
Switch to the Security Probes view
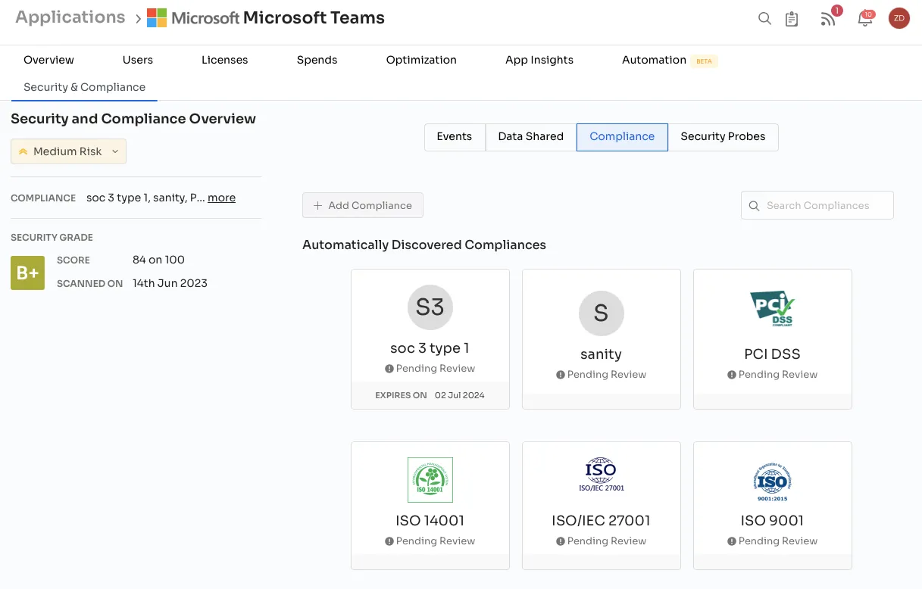click(723, 137)
